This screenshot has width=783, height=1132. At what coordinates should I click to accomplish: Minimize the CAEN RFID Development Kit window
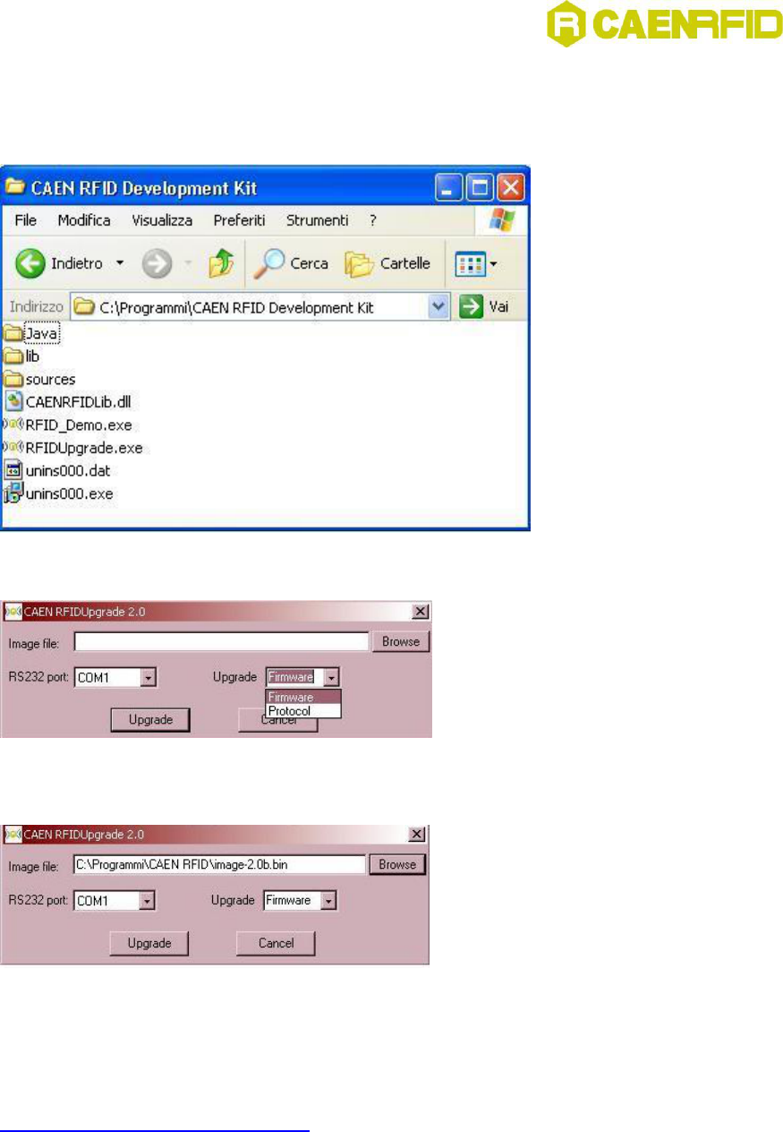[x=448, y=188]
